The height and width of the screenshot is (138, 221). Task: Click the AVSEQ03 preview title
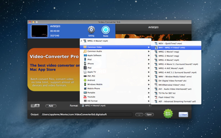(x=153, y=27)
